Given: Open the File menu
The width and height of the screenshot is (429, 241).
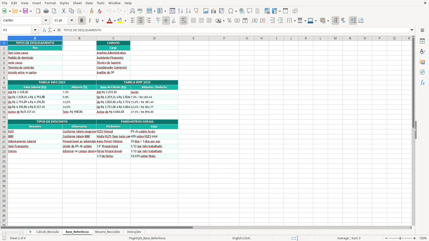Looking at the screenshot, I should click(x=5, y=3).
